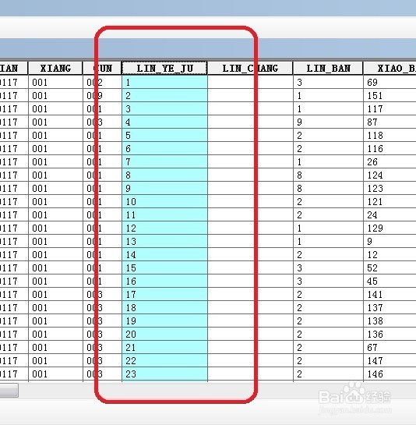Click the highlighted cell showing 17
This screenshot has width=416, height=425.
click(164, 295)
